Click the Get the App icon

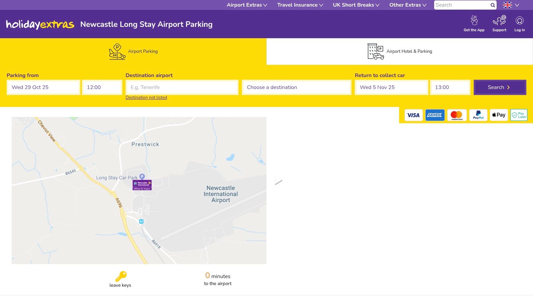[474, 21]
